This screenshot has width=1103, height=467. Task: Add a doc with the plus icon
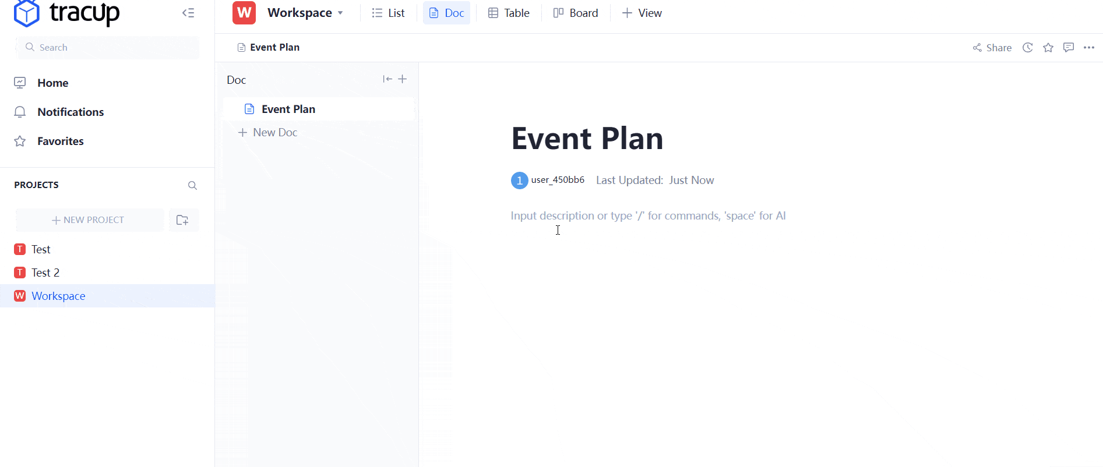click(x=403, y=79)
